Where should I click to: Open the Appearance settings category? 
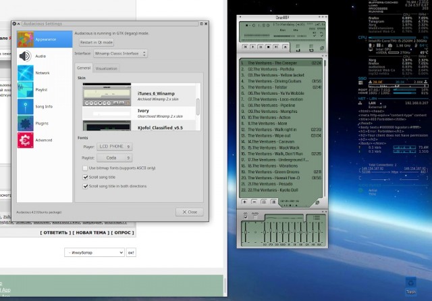tap(45, 39)
